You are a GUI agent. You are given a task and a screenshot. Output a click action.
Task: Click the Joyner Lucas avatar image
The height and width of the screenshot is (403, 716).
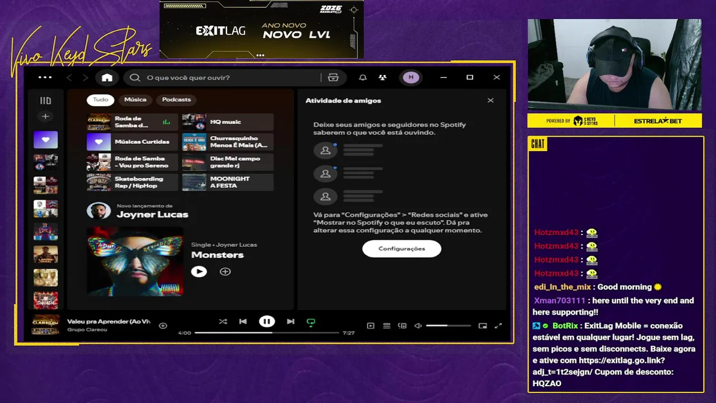pyautogui.click(x=98, y=211)
